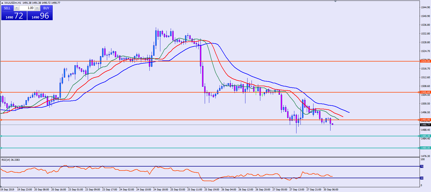Click the 25 Sep 11:00 time axis label
The width and height of the screenshot is (431, 192).
tap(195, 190)
